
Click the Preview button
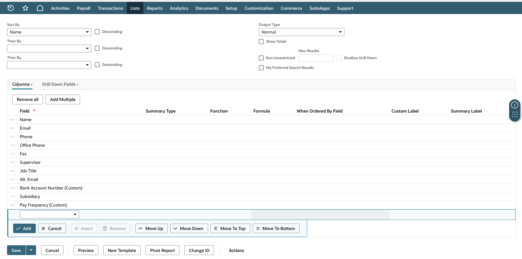[86, 250]
